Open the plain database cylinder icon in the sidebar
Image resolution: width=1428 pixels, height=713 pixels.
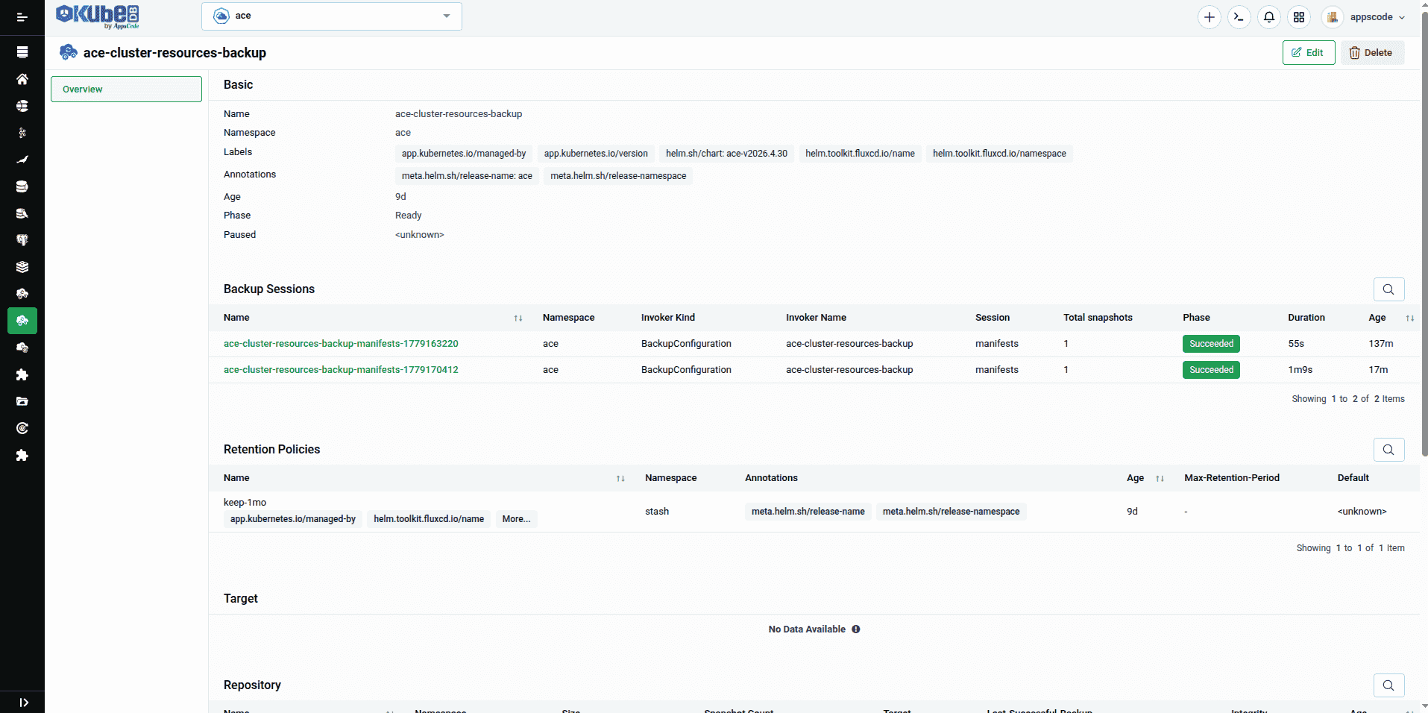22,186
